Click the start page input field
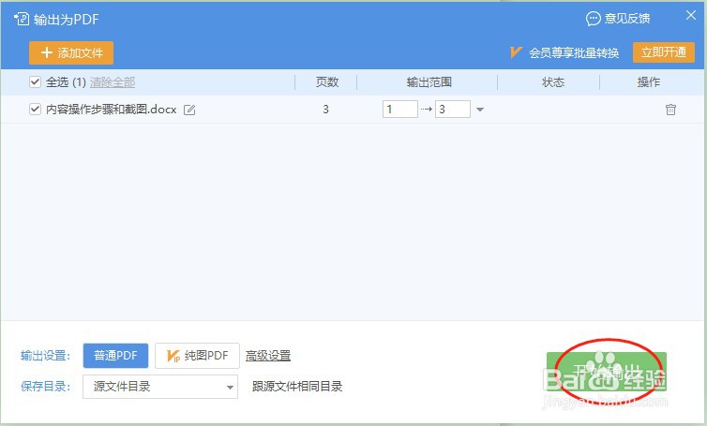 click(400, 110)
